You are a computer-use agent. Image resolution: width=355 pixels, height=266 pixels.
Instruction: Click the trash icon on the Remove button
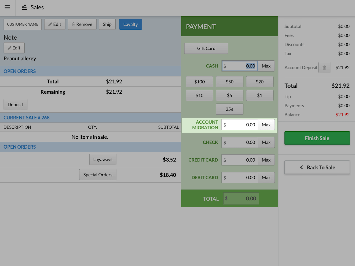click(x=74, y=24)
